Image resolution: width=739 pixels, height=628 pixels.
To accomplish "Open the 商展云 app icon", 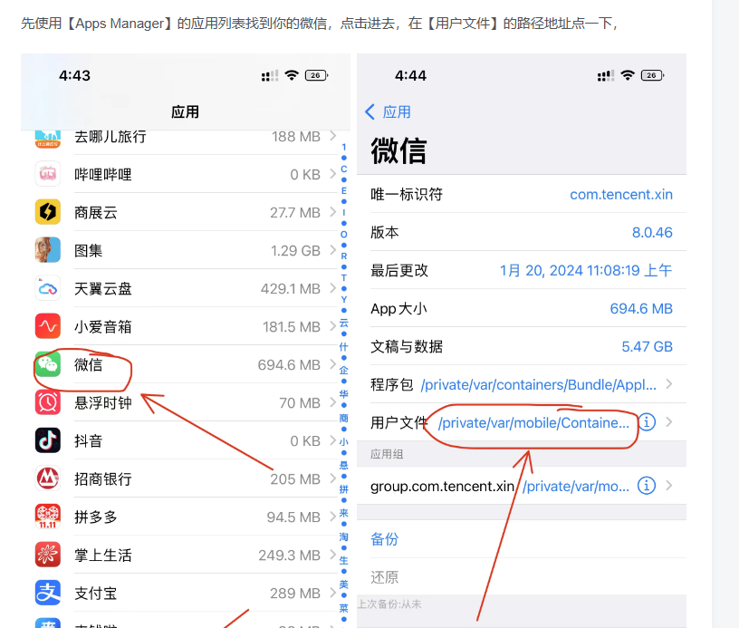I will point(47,212).
